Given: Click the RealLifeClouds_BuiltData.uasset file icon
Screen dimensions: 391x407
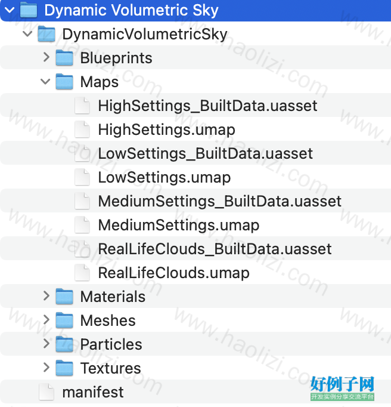Looking at the screenshot, I should (82, 249).
